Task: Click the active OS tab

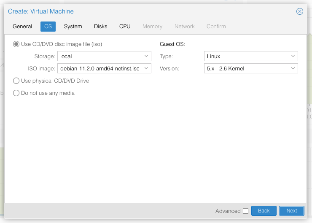Action: click(48, 26)
